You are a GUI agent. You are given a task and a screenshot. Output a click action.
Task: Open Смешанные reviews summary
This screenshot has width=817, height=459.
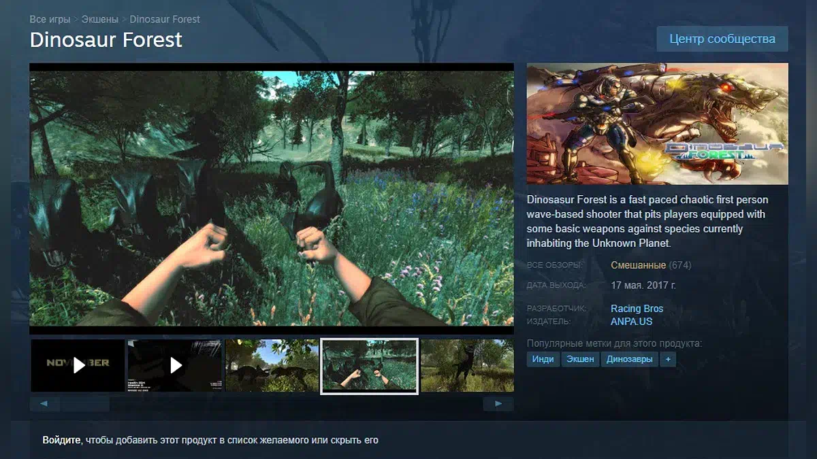click(x=638, y=265)
